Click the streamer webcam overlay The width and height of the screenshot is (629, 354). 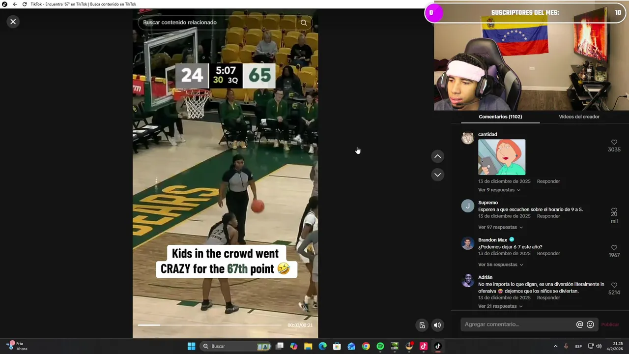click(x=531, y=61)
